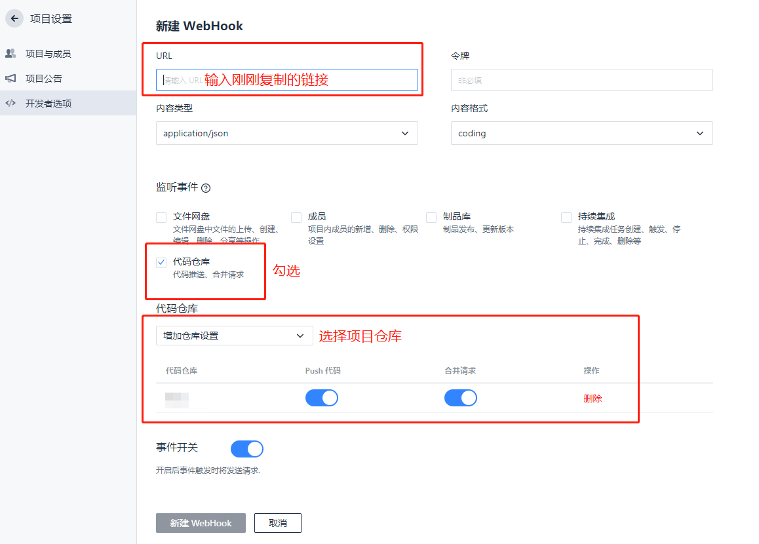Click the 新建 WebHook submit button

[x=201, y=523]
